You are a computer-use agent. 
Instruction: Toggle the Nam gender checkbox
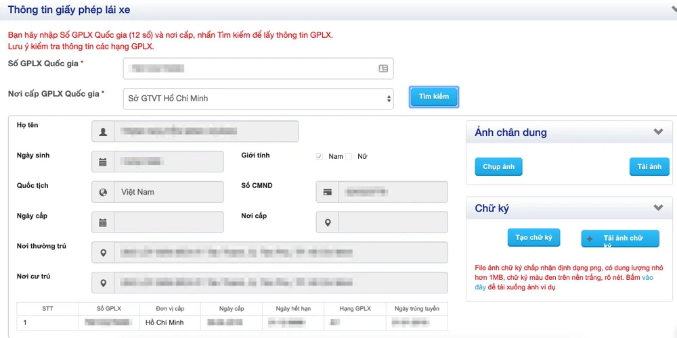[320, 157]
